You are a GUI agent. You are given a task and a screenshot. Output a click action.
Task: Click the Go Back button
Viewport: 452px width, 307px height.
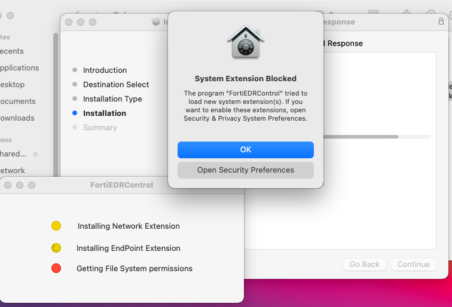click(x=365, y=265)
